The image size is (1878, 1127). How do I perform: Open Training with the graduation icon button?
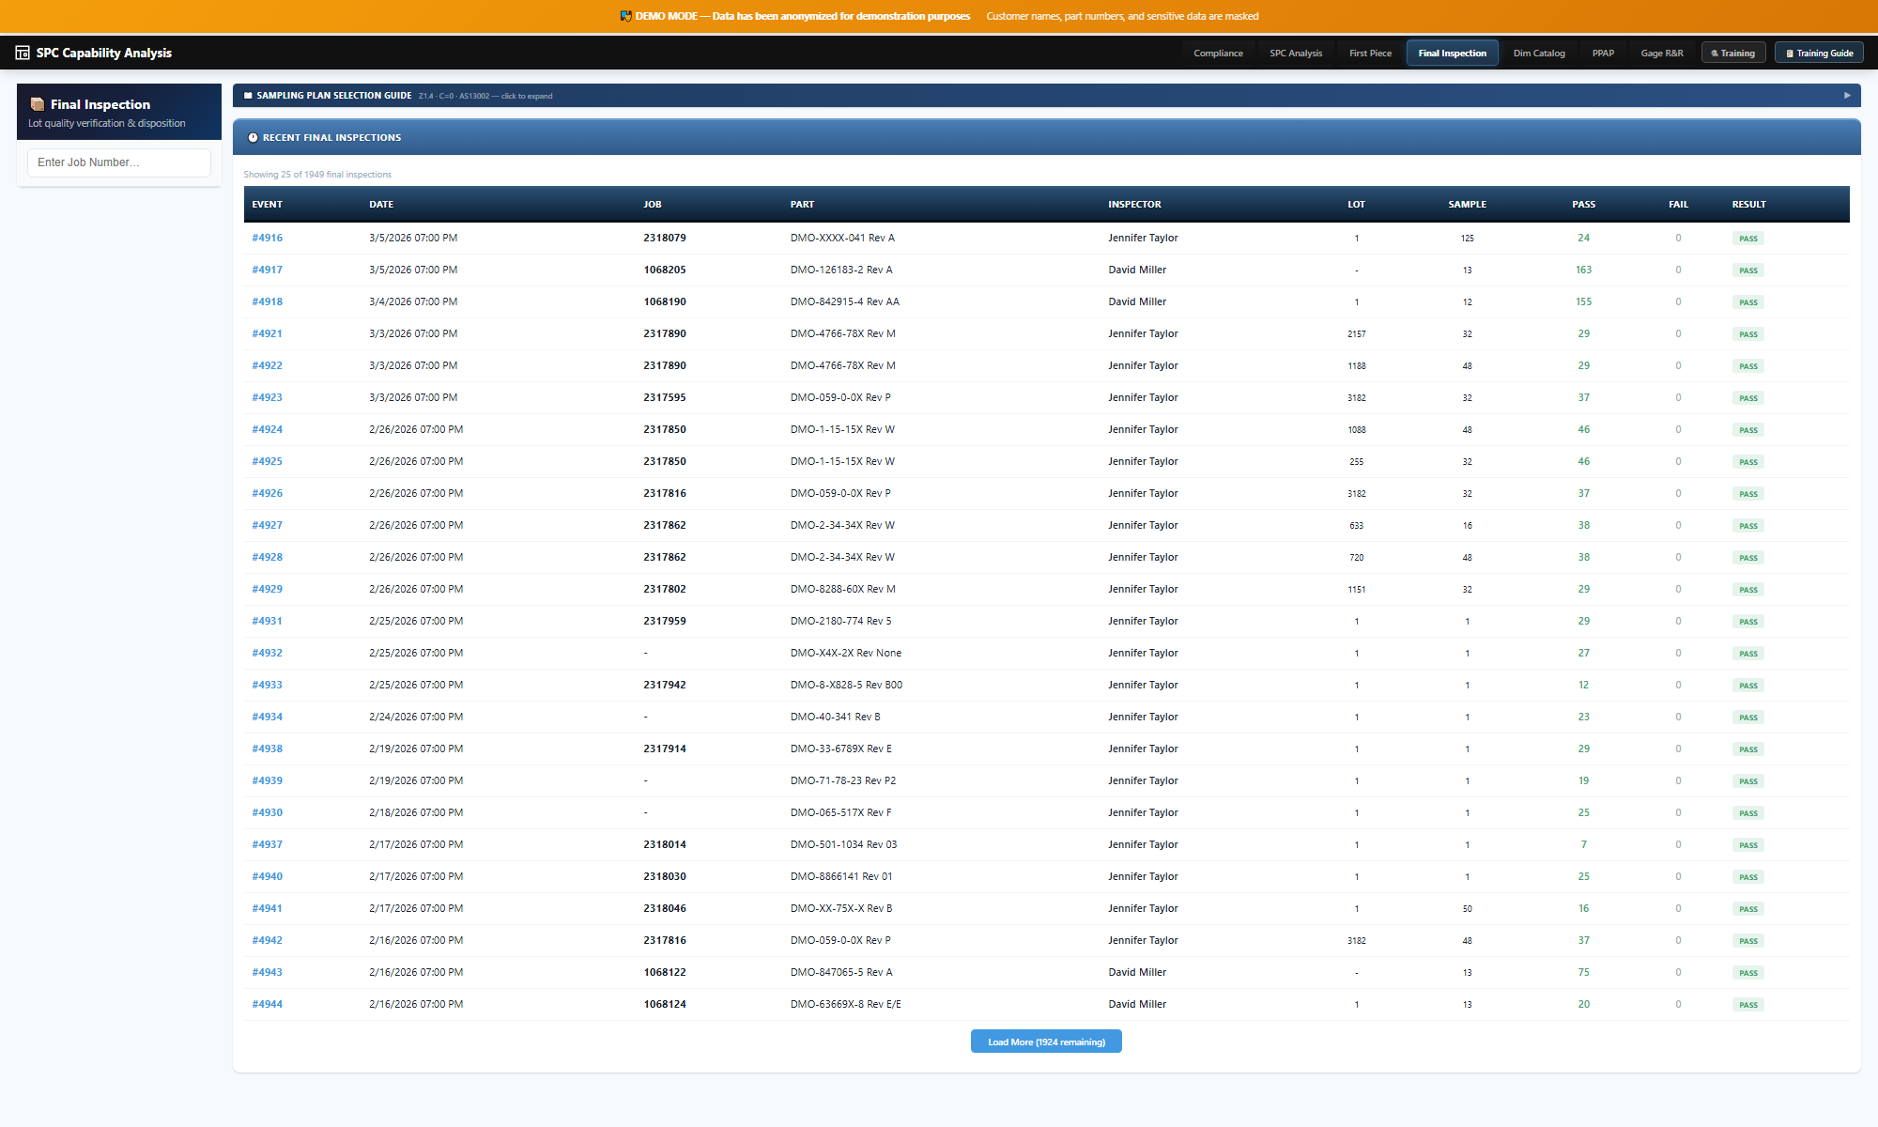coord(1732,54)
